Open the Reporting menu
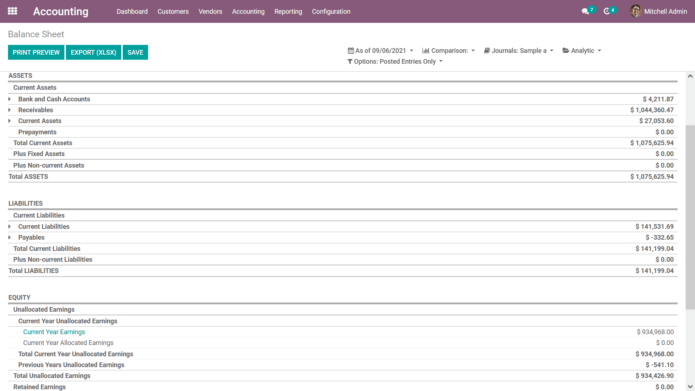The image size is (695, 391). coord(288,12)
